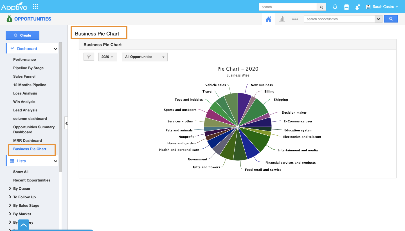Screen dimensions: 405x231
Task: Click the OPPORTUNITIES app title
Action: 33,19
